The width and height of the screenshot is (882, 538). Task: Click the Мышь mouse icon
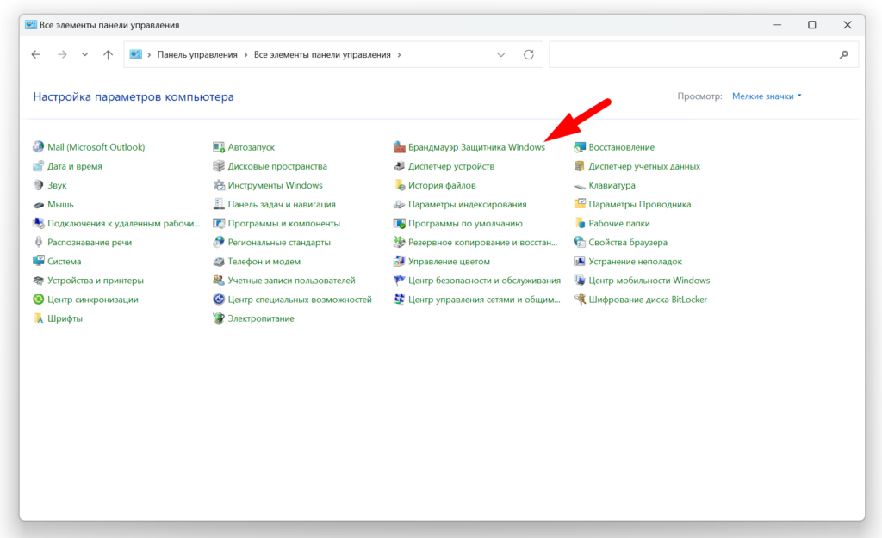point(38,205)
